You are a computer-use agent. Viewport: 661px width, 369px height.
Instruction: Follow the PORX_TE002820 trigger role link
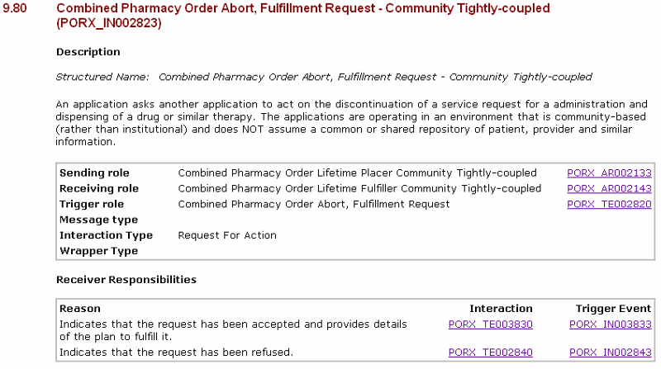[609, 204]
